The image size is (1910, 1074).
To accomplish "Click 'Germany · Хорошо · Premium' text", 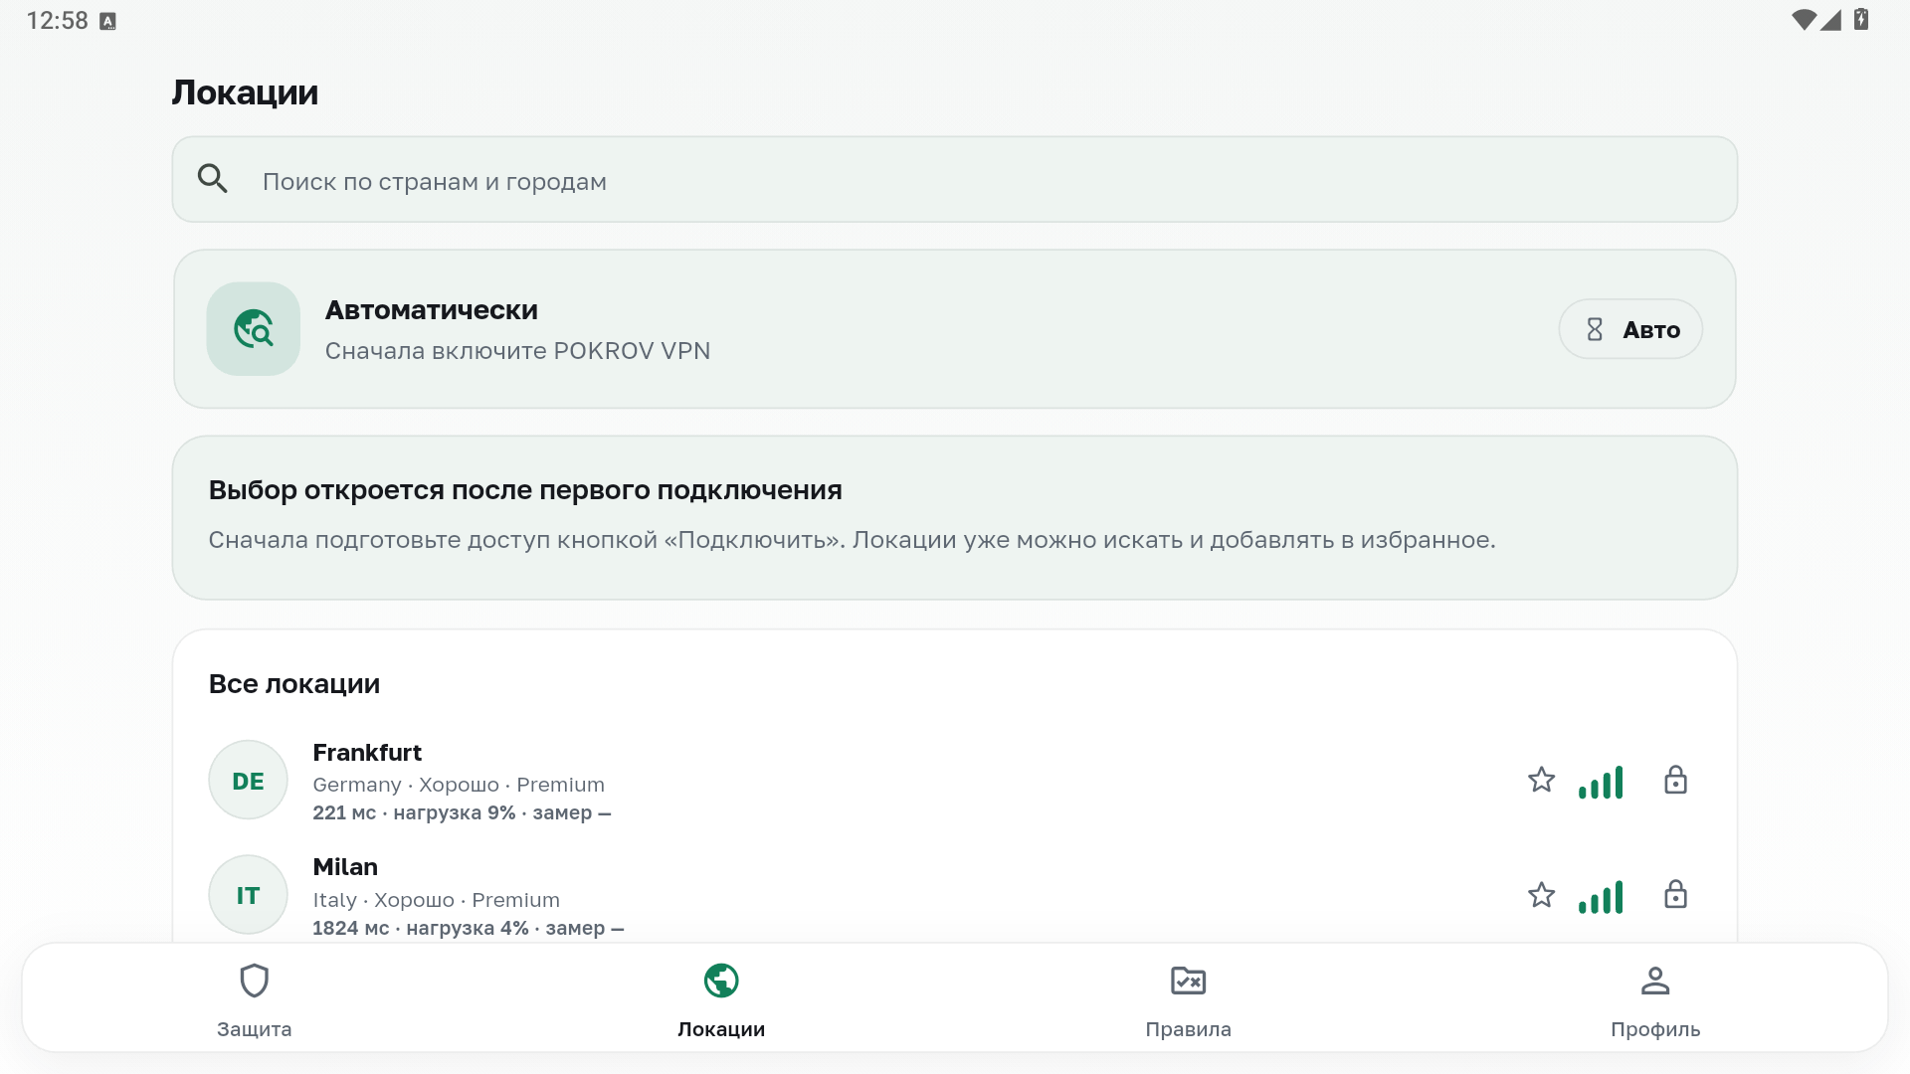I will pyautogui.click(x=459, y=785).
